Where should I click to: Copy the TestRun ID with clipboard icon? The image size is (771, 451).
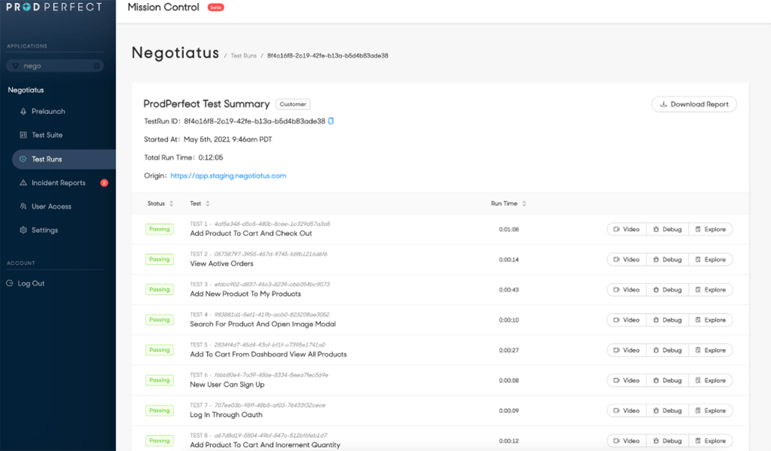[331, 121]
